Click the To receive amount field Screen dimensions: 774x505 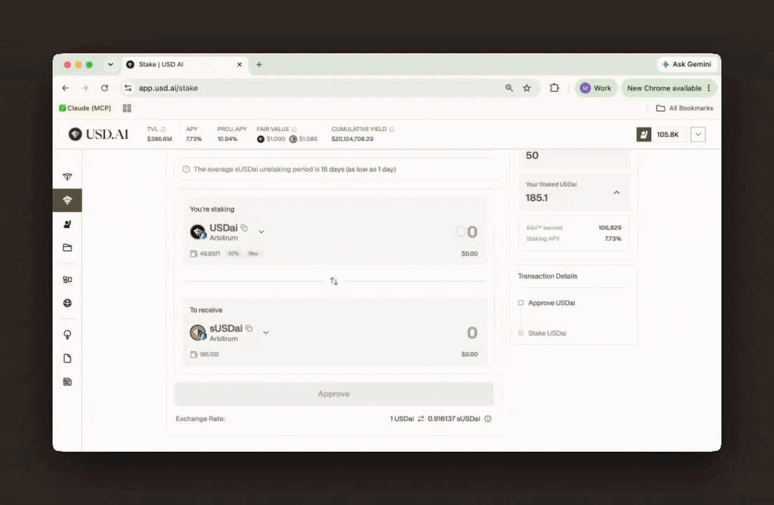click(x=472, y=332)
